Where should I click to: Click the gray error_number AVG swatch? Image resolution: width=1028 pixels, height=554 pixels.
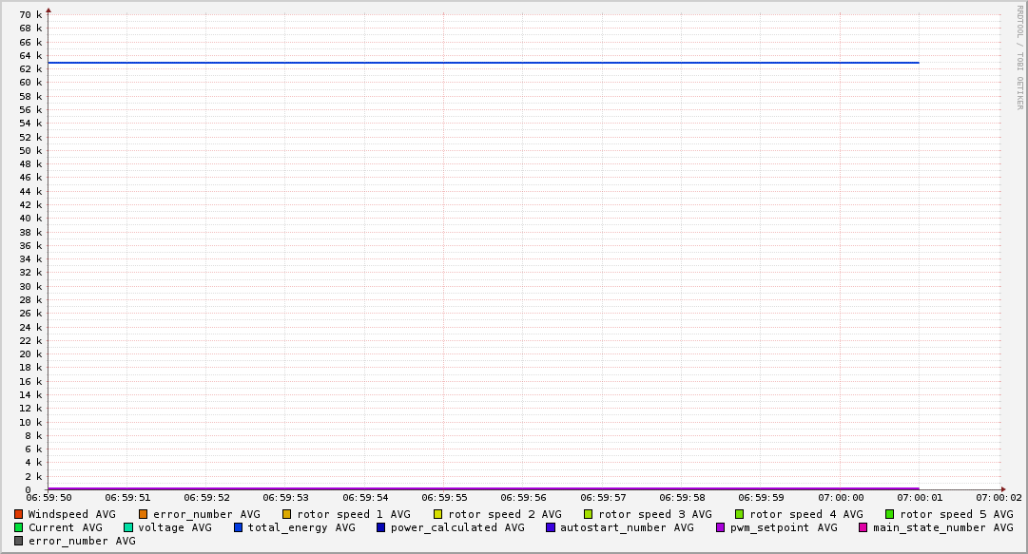click(19, 541)
